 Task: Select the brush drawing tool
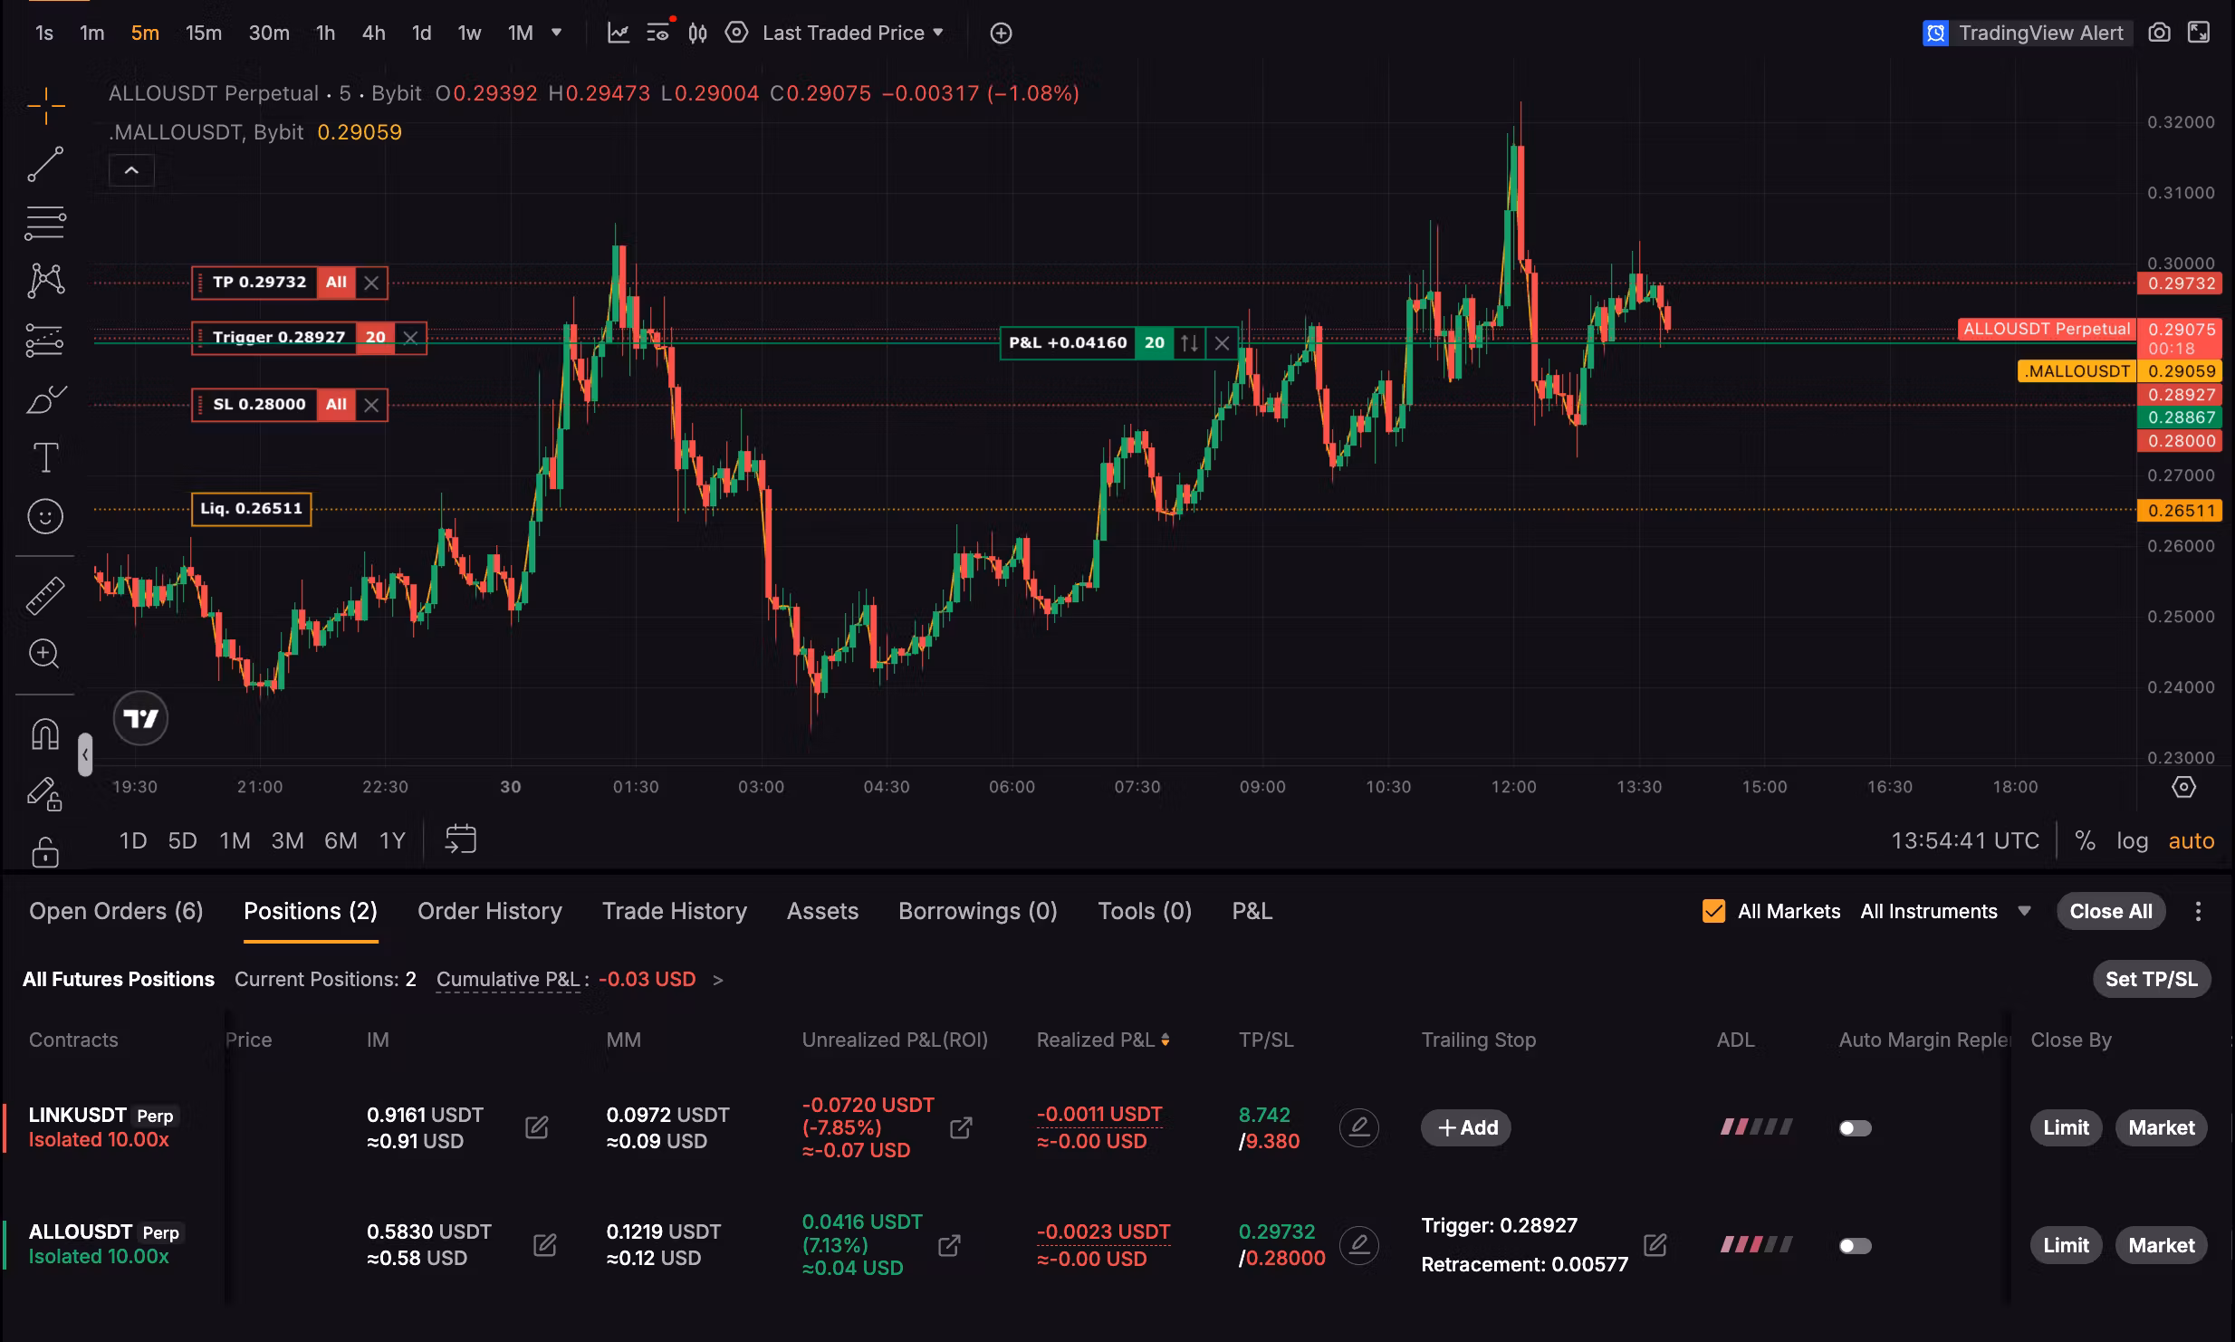tap(45, 398)
